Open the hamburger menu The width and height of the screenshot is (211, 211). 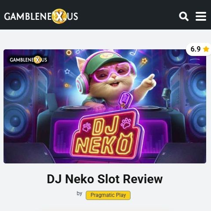(201, 16)
